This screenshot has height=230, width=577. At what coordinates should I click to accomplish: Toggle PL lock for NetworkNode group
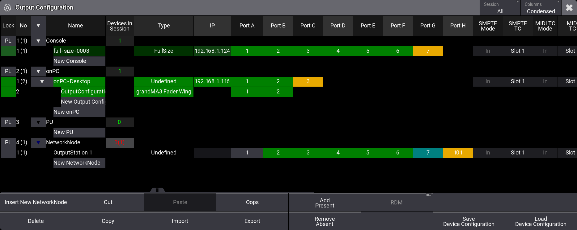[8, 142]
